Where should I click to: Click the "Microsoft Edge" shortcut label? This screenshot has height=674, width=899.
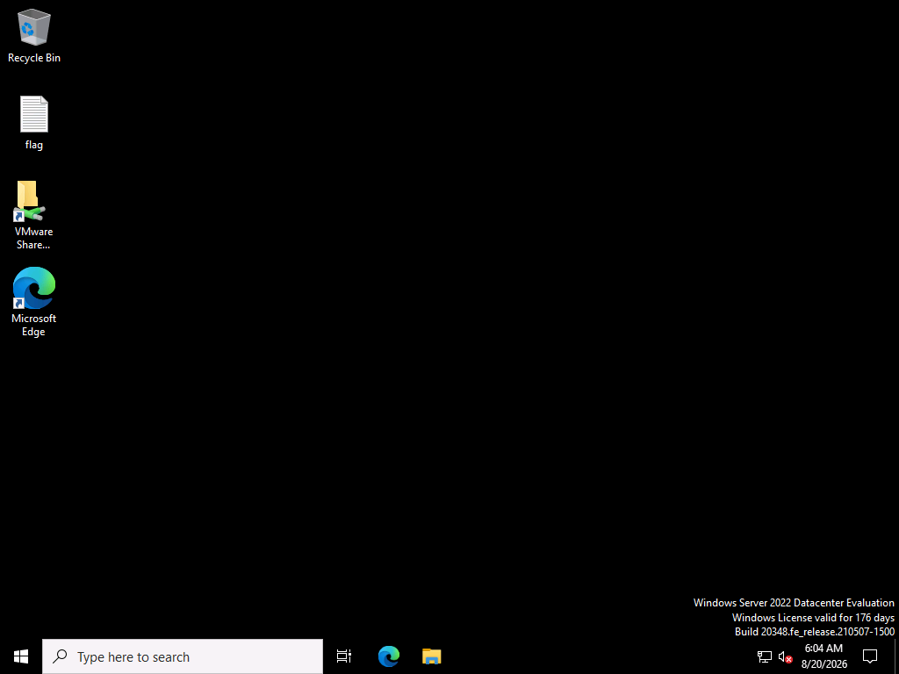(34, 325)
